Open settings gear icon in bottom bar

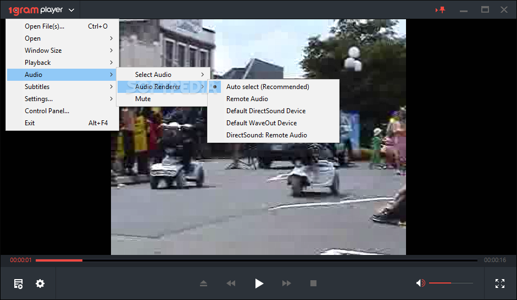point(40,284)
